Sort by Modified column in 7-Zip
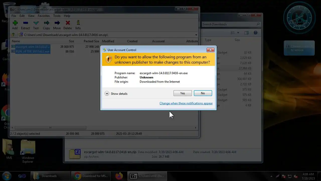 coord(108,41)
